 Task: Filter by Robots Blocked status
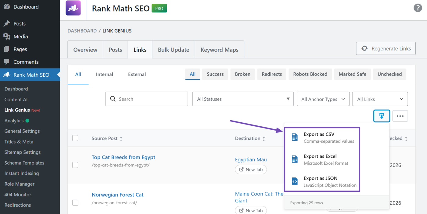click(x=310, y=74)
